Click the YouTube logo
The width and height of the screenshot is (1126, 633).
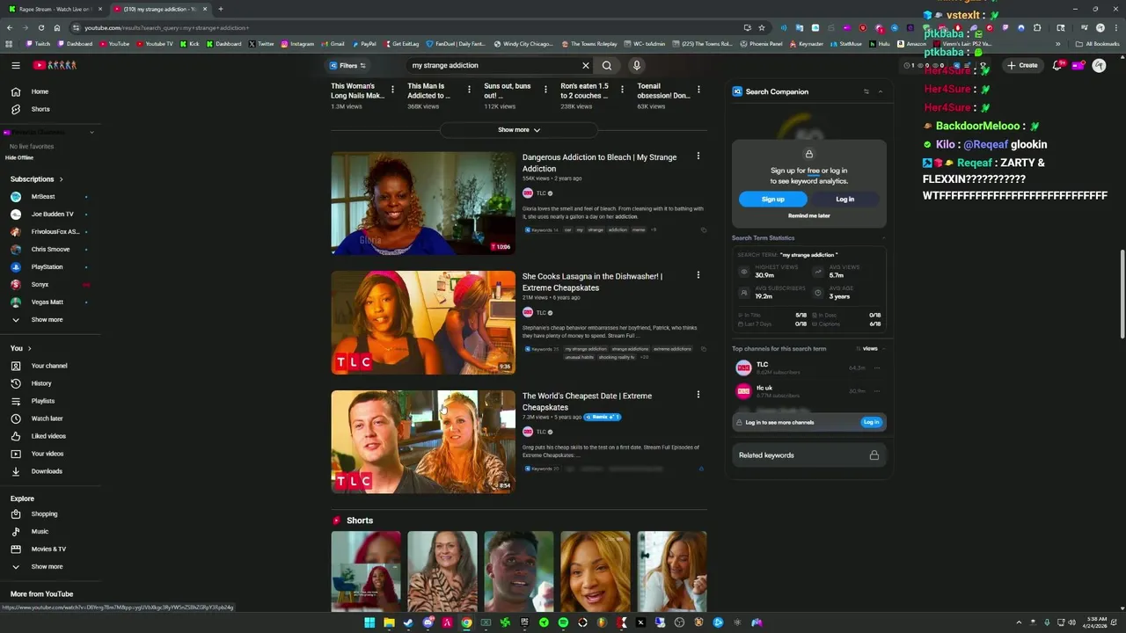55,65
